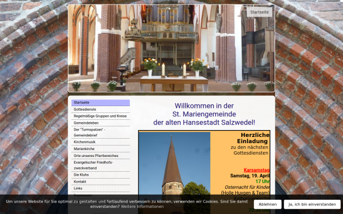Viewport: 343px width, 214px height.
Task: Go to Regelmäßige Gruppen und Kreise
Action: 101,116
